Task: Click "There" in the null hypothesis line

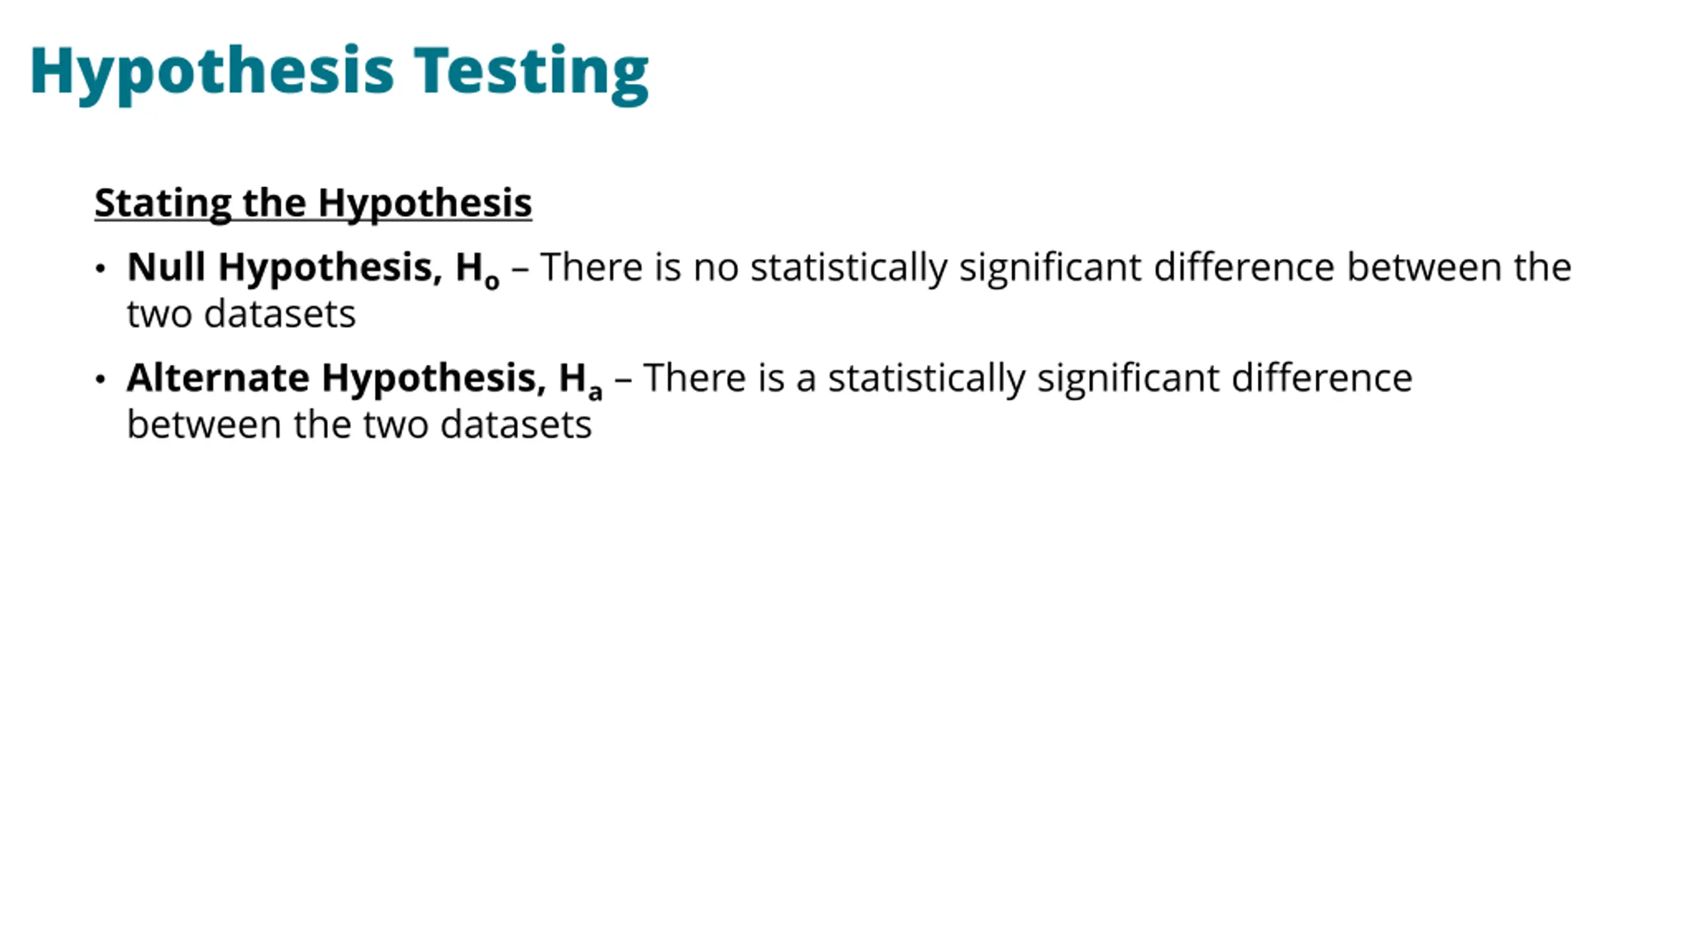Action: point(592,267)
